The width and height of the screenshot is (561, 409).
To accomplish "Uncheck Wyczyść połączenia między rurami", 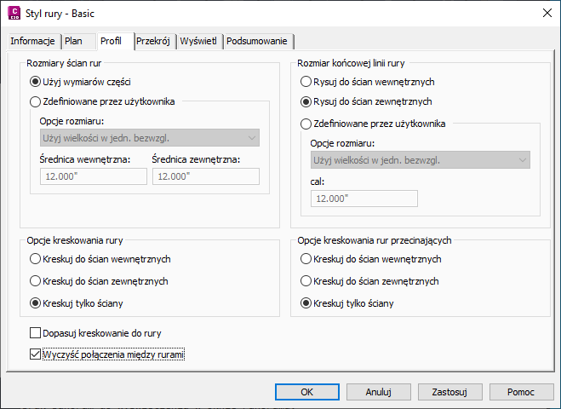I will [35, 354].
